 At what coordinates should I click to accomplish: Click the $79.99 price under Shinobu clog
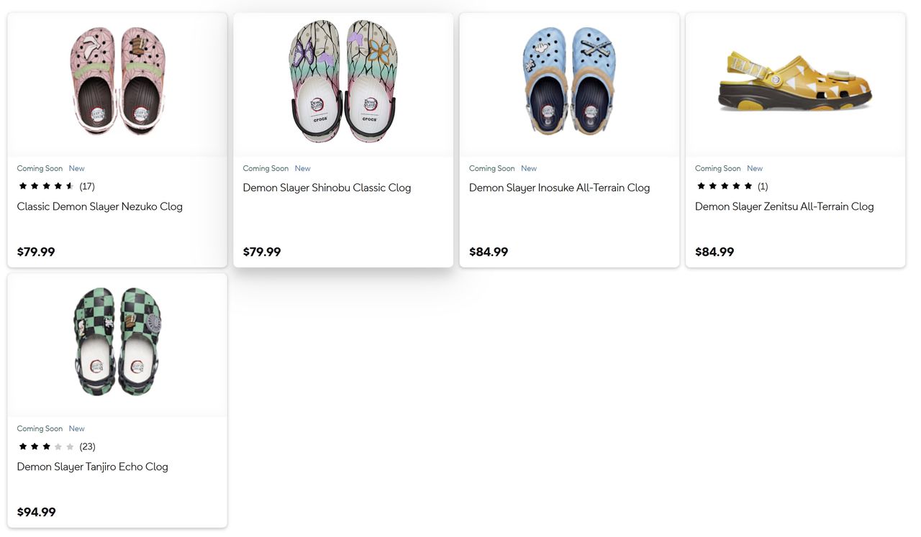pyautogui.click(x=262, y=252)
